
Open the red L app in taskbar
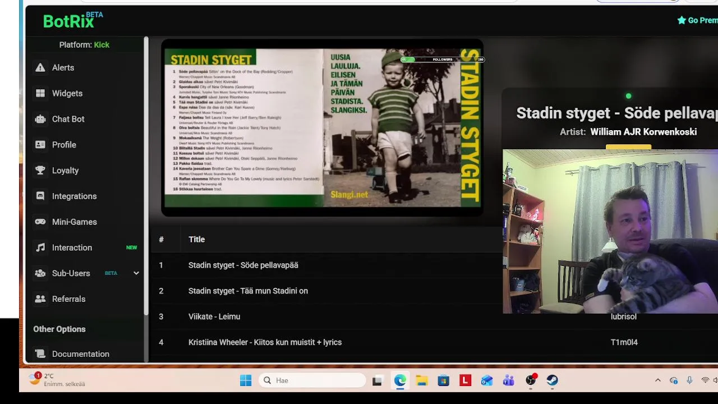click(x=465, y=380)
